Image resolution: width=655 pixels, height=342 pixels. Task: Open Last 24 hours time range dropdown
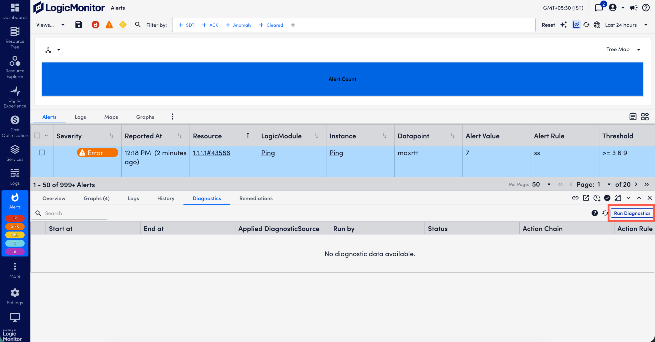coord(626,25)
